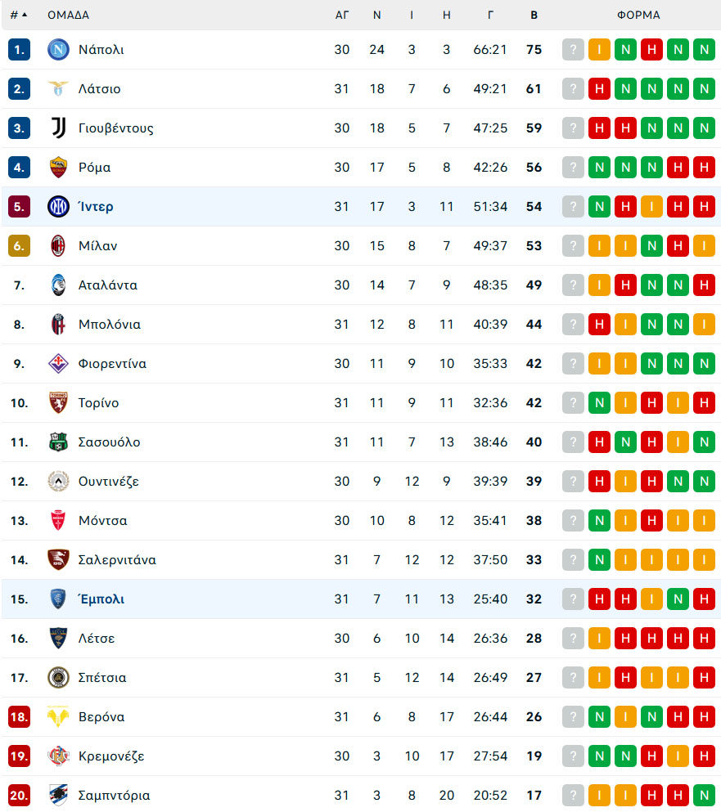The image size is (721, 812).
Task: Open the Έμπολι team name link
Action: point(101,599)
